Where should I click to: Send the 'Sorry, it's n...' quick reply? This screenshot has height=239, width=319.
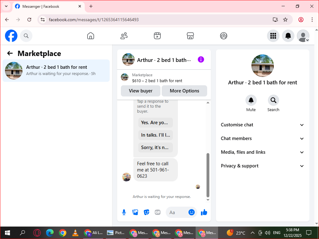click(155, 148)
